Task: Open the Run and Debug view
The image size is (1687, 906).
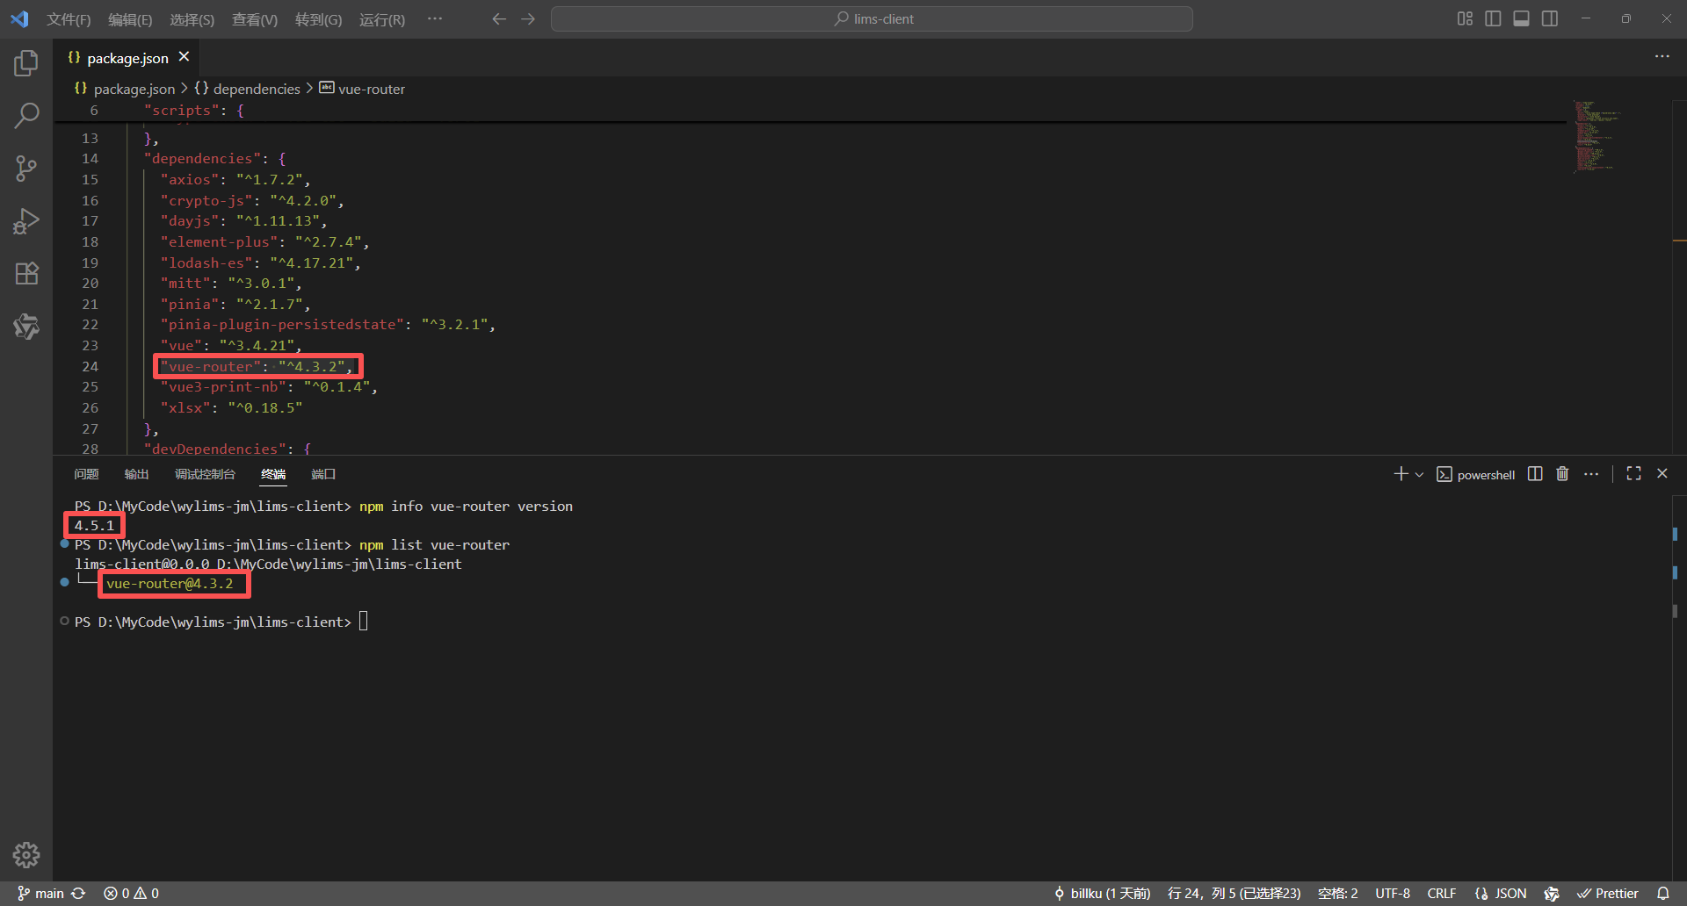Action: 26,220
